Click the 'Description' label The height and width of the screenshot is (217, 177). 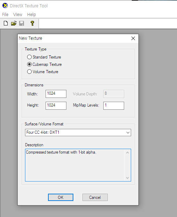coord(34,145)
